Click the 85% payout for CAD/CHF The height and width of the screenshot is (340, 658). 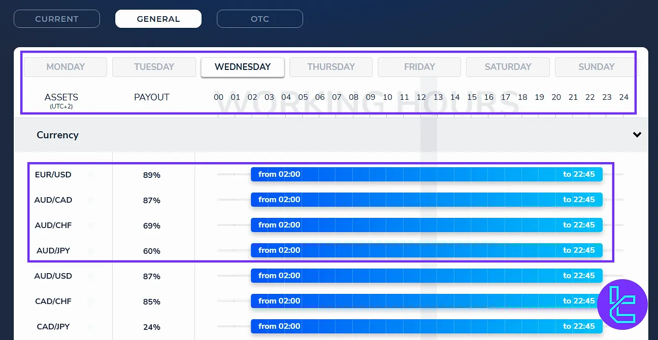pyautogui.click(x=152, y=302)
